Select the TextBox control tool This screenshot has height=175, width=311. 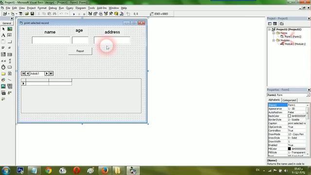(10, 35)
